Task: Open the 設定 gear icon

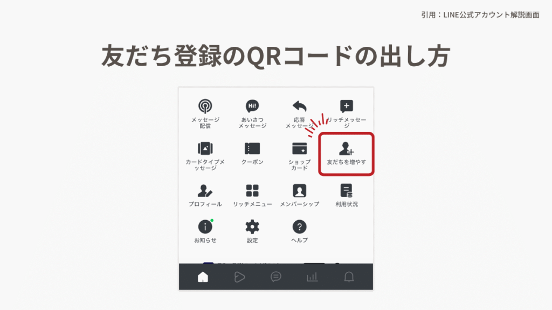Action: pyautogui.click(x=252, y=227)
